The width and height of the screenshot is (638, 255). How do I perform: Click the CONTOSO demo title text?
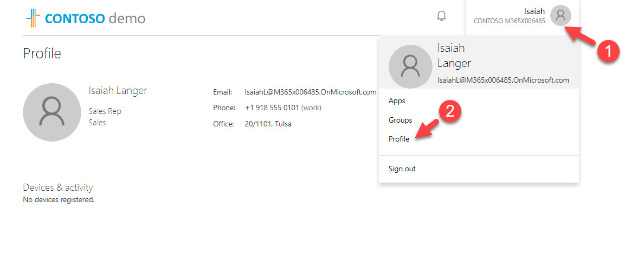(x=95, y=18)
